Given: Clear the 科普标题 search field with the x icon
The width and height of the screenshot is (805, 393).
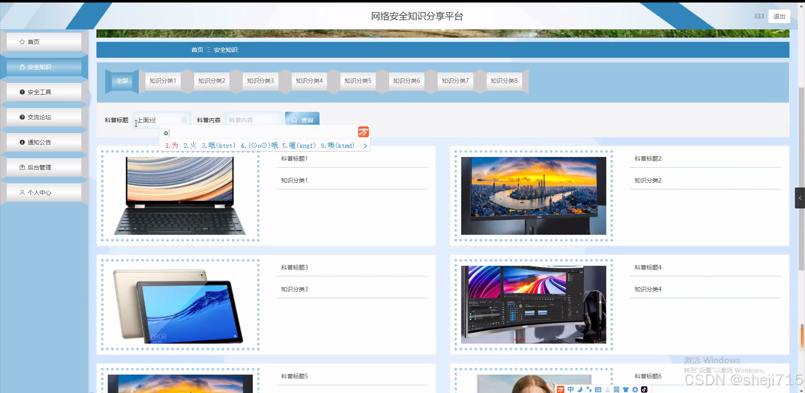Looking at the screenshot, I should pyautogui.click(x=184, y=120).
